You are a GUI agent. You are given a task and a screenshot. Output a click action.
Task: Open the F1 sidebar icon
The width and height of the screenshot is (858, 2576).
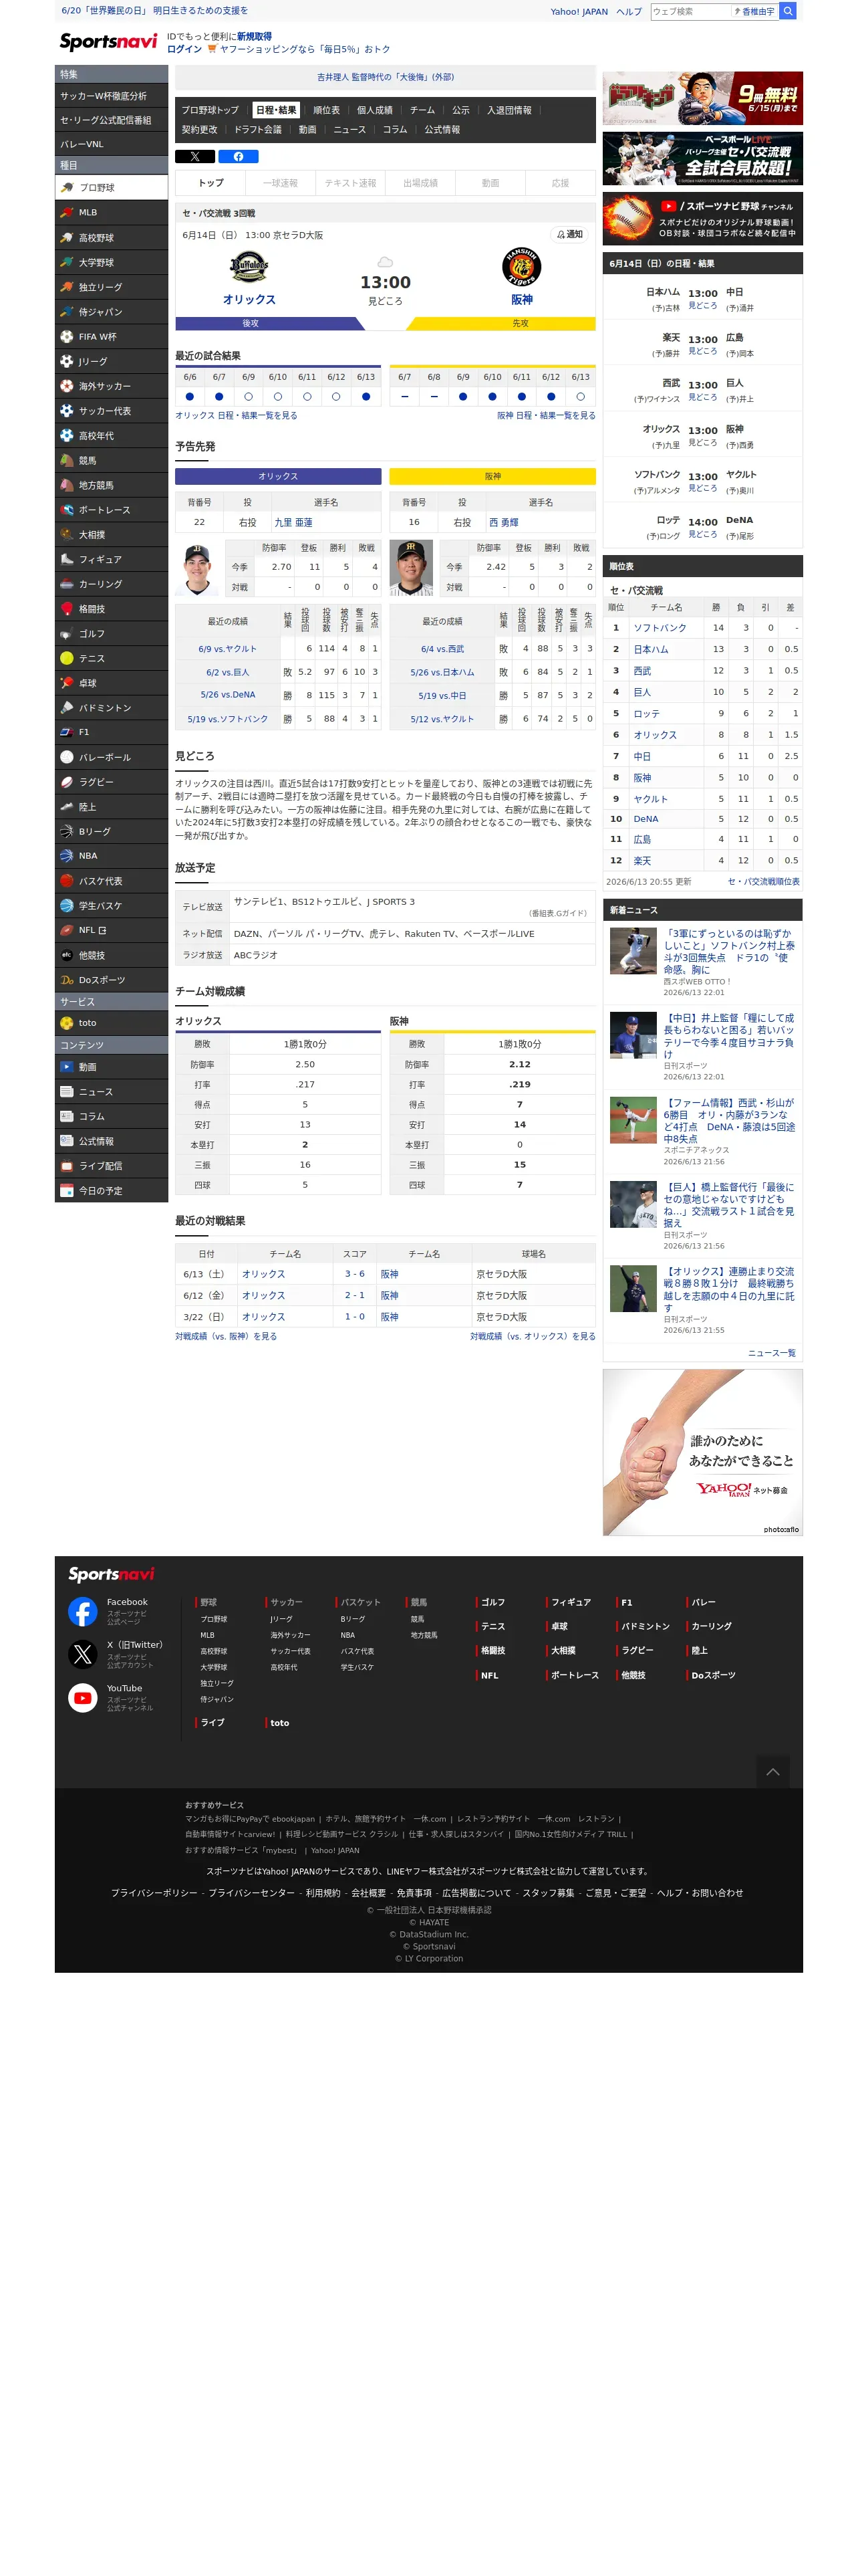(x=67, y=732)
